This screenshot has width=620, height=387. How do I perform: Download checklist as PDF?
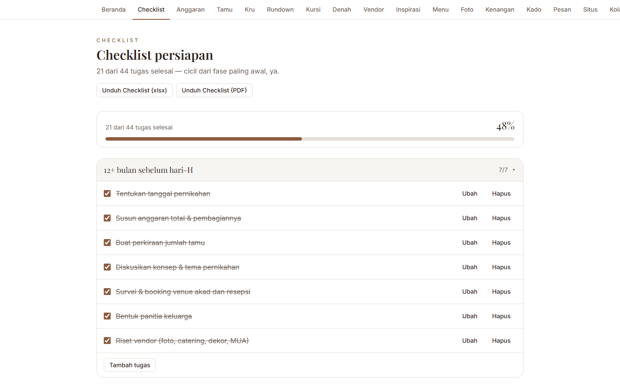point(214,90)
